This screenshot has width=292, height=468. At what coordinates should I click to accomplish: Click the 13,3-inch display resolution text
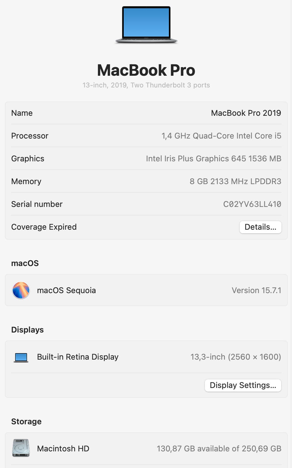(236, 357)
